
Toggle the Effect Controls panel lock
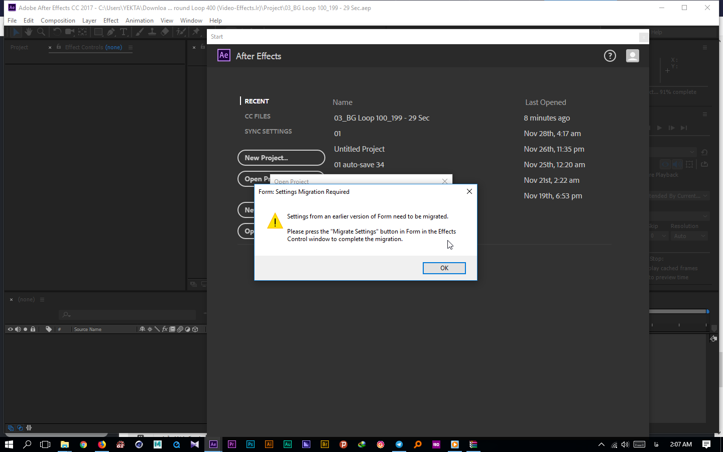(x=59, y=47)
